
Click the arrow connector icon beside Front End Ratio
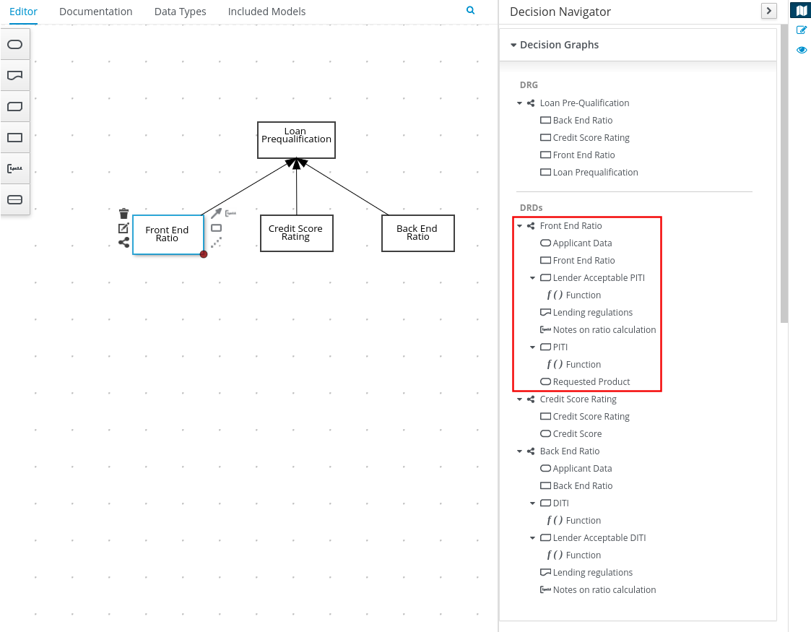coord(216,214)
